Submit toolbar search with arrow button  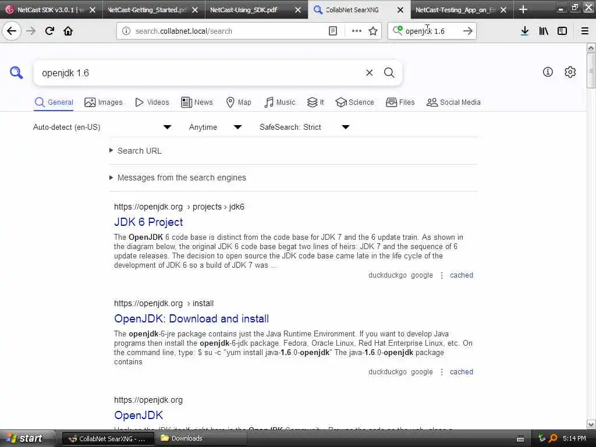coord(468,31)
